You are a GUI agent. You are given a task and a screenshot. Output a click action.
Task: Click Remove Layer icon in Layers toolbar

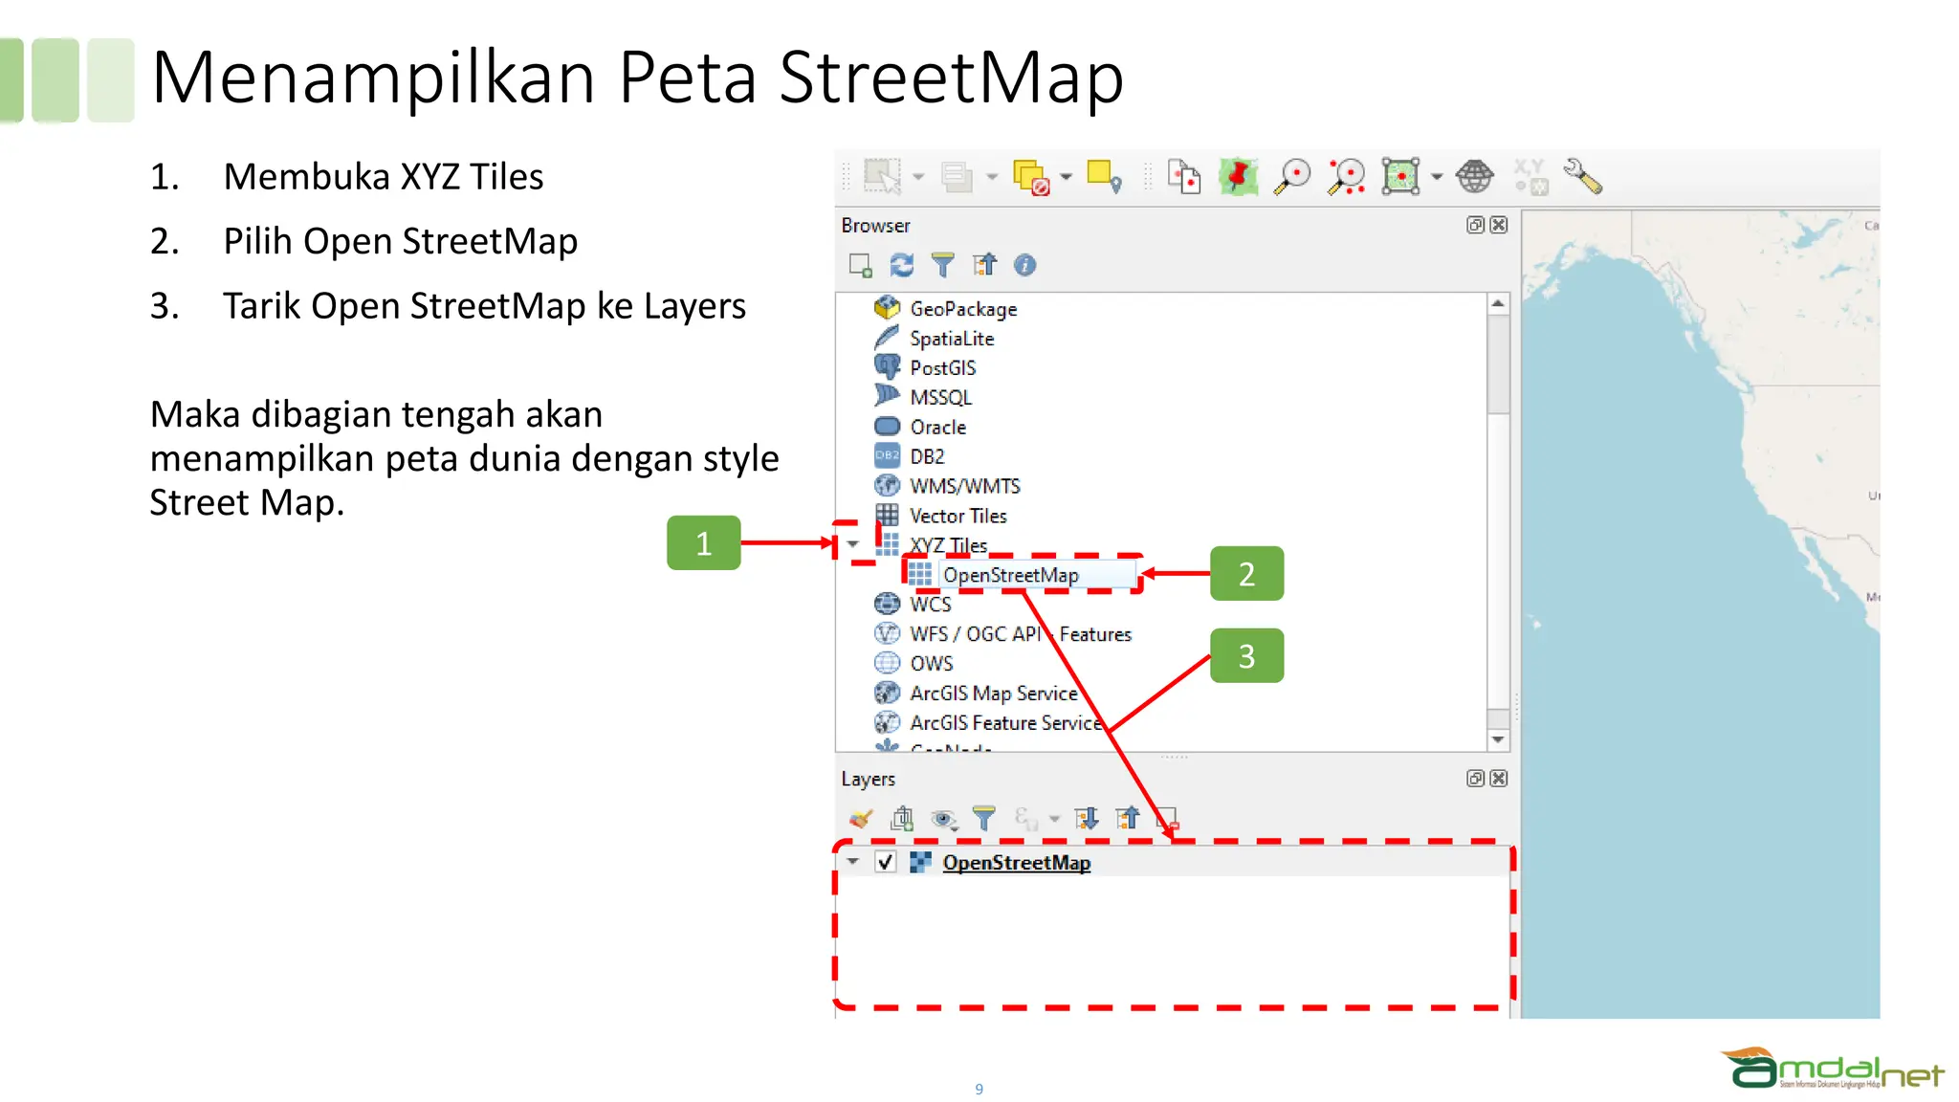pyautogui.click(x=1167, y=819)
